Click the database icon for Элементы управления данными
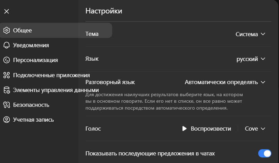The height and width of the screenshot is (163, 279). tap(7, 90)
